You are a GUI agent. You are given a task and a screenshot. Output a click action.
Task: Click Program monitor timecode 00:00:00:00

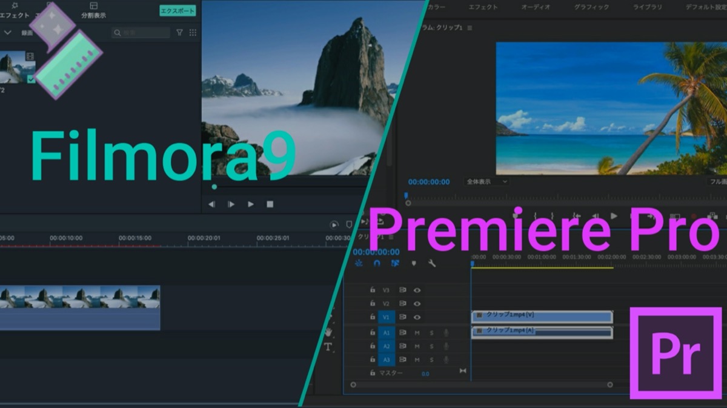[x=429, y=182]
